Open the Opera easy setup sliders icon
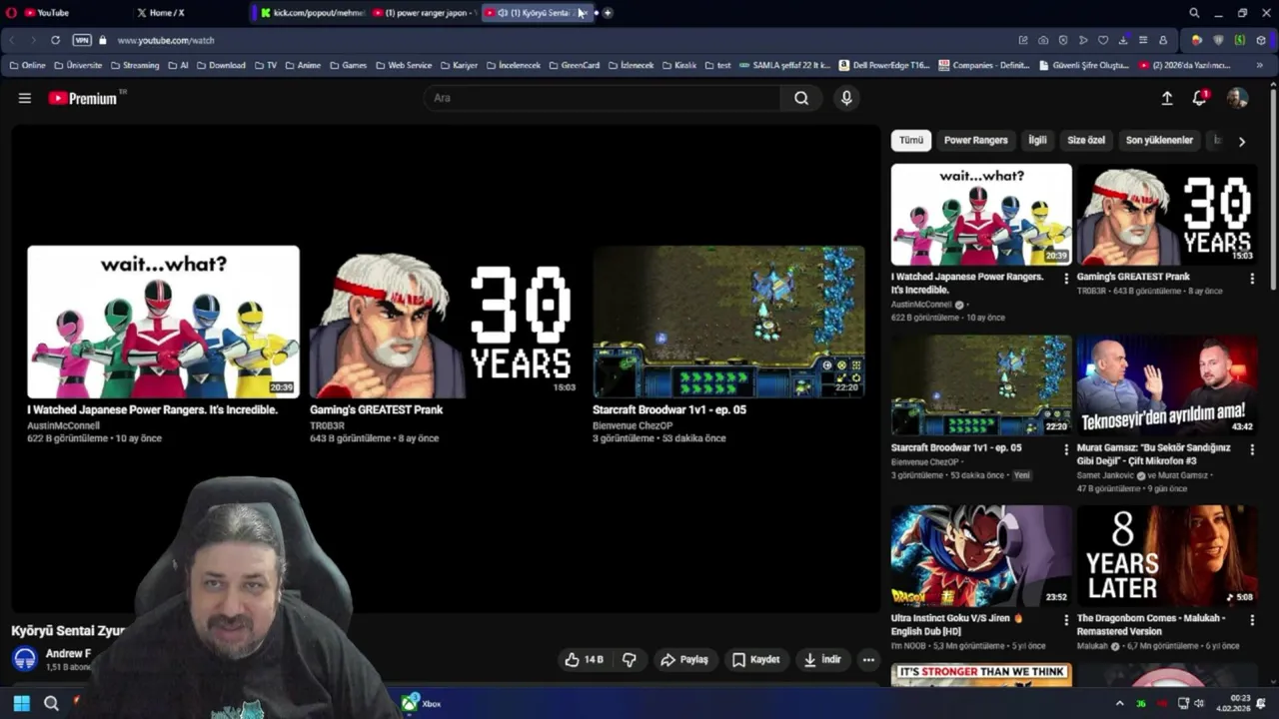Screen dimensions: 1279x719 point(1143,40)
